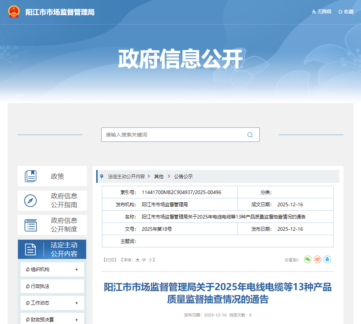Image resolution: width=361 pixels, height=324 pixels.
Task: Share the notice to Weibo
Action: coord(317,260)
